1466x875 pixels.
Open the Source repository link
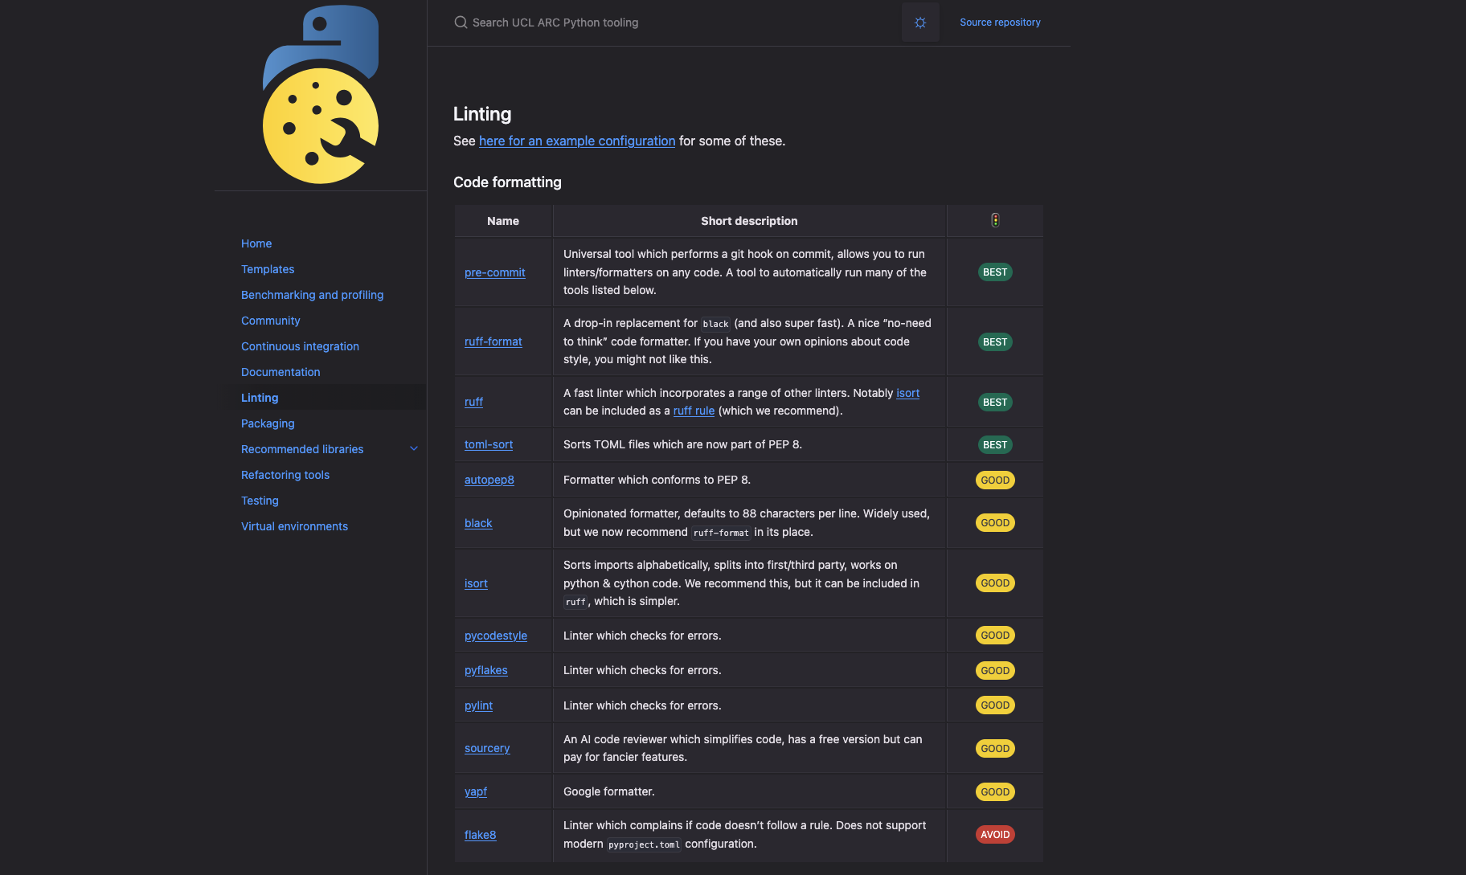[x=1000, y=22]
